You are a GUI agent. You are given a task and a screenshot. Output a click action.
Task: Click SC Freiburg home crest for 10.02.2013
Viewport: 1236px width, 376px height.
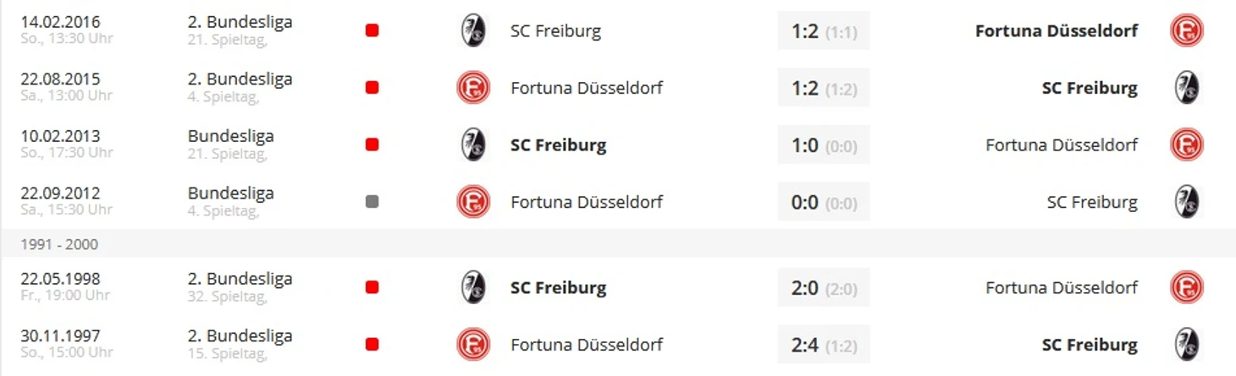(x=473, y=144)
